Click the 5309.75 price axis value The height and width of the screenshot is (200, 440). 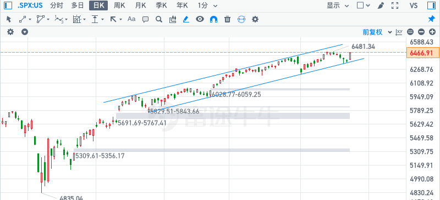(421, 152)
